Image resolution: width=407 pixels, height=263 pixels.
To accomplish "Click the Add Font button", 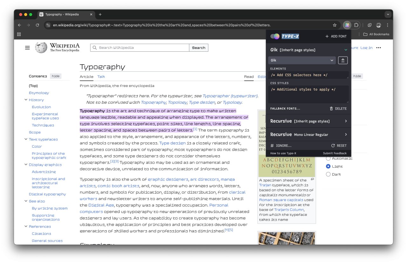I will pyautogui.click(x=336, y=36).
